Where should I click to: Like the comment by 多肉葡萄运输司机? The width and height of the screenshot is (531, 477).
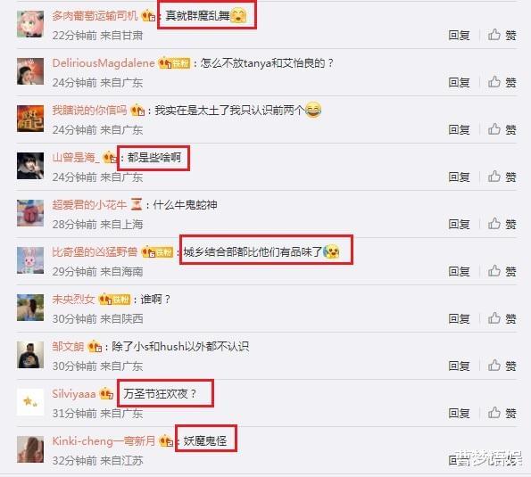502,35
